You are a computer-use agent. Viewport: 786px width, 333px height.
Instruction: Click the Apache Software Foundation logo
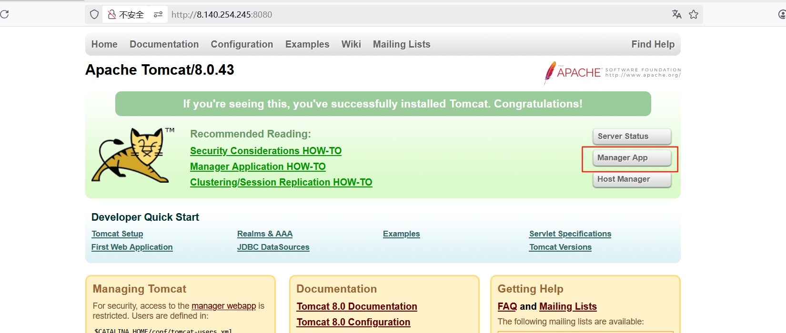613,73
